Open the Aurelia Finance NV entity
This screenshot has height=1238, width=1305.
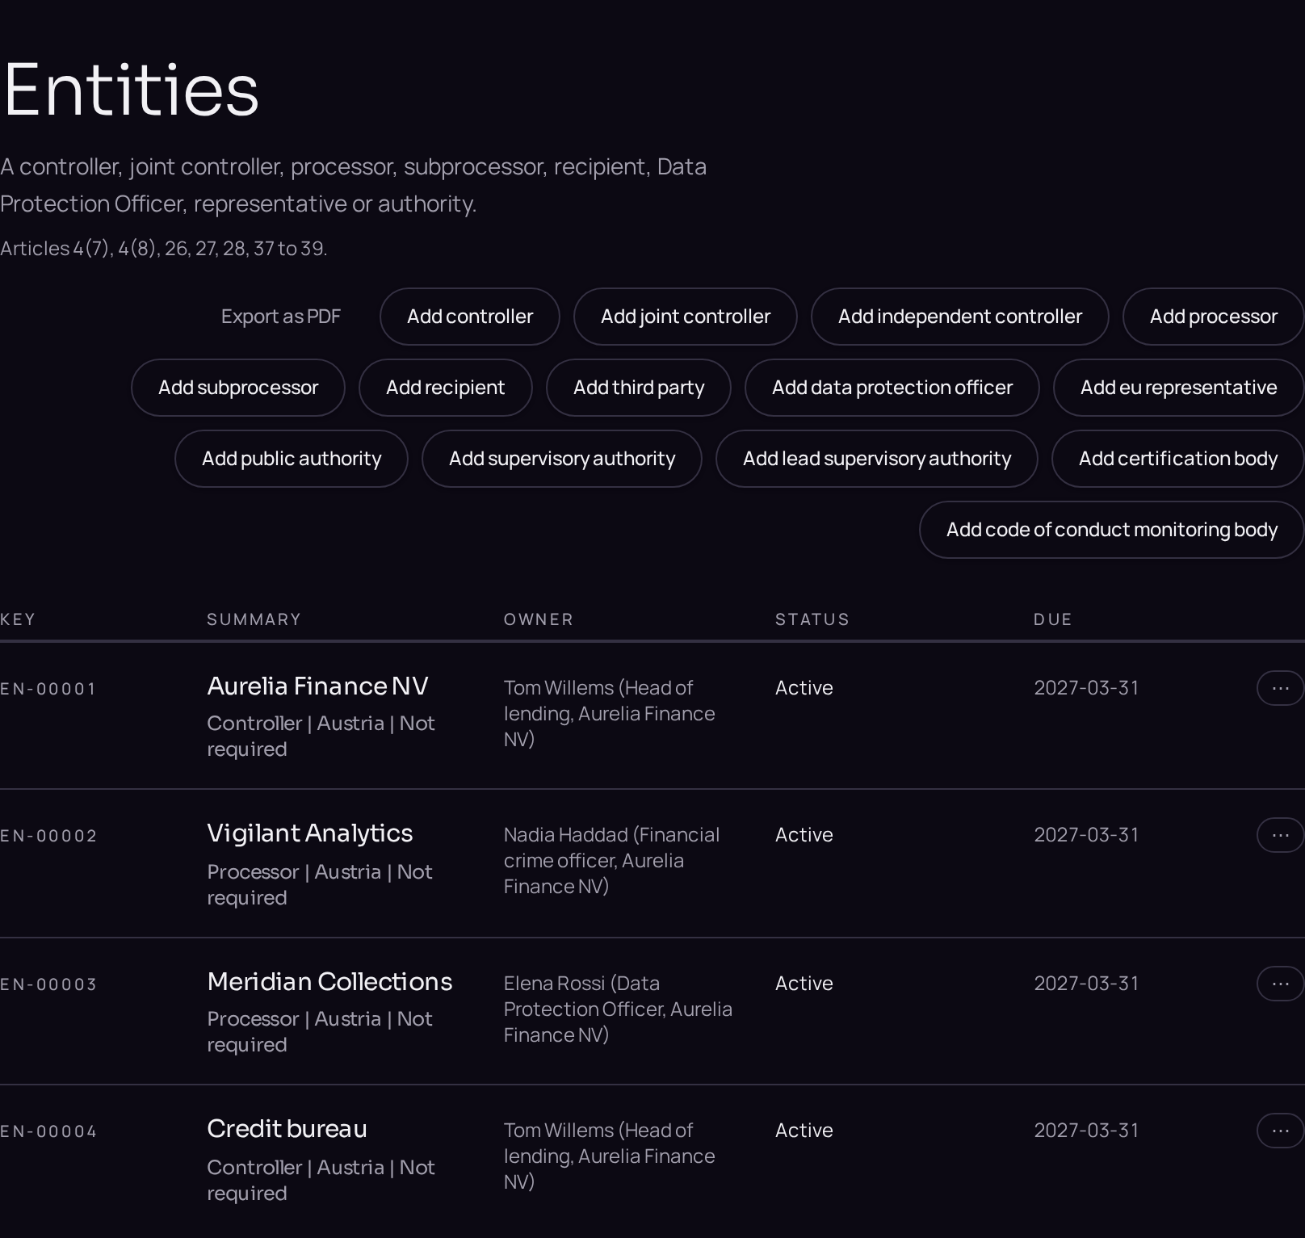(x=317, y=686)
